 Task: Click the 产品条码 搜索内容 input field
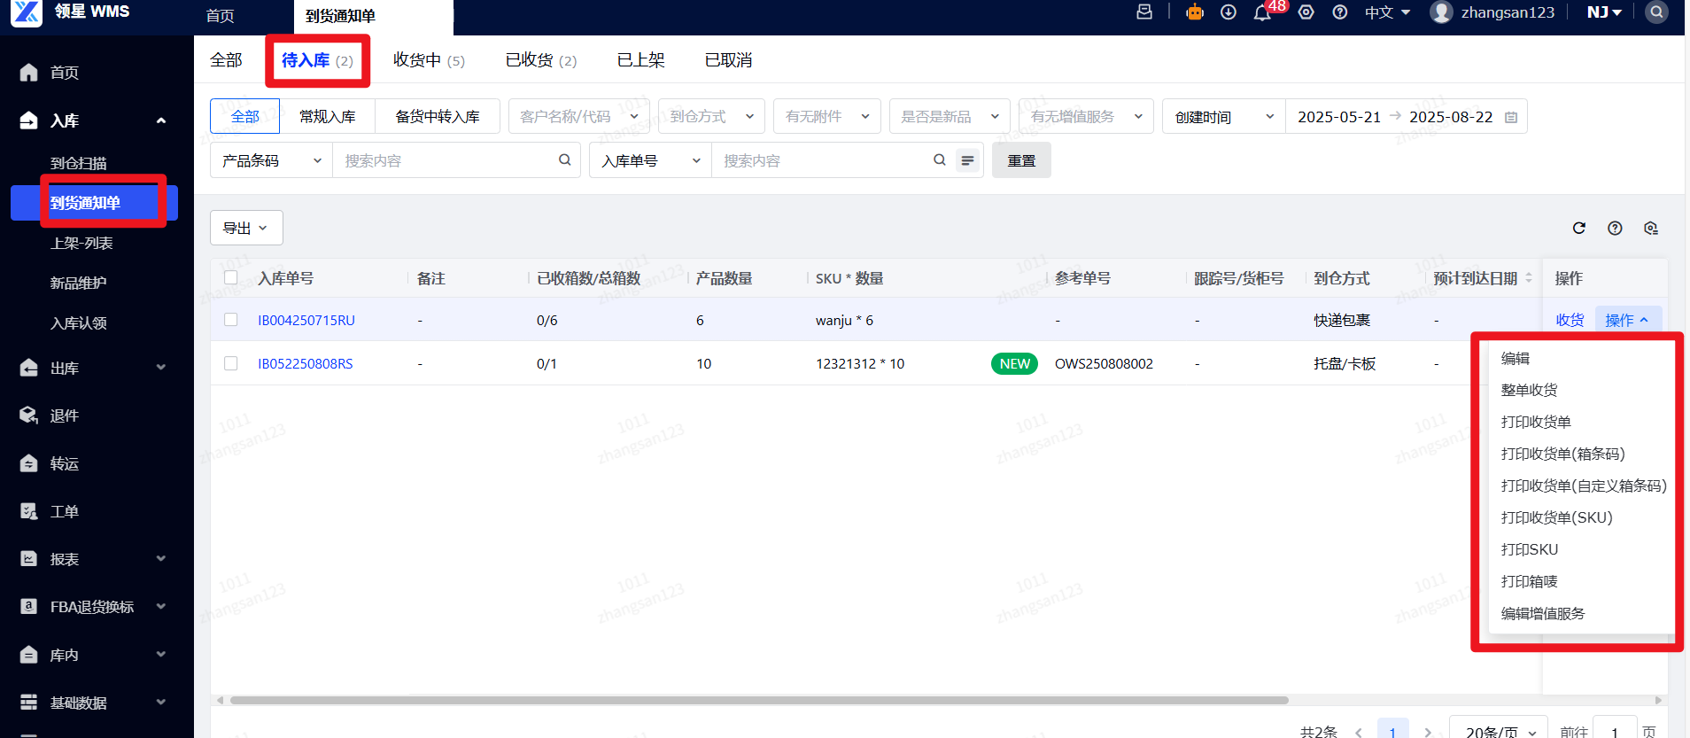[x=445, y=160]
